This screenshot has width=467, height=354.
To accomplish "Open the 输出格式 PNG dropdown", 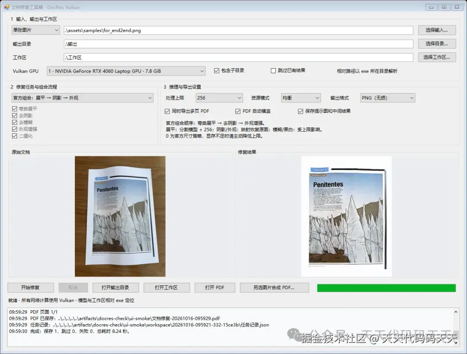I will (x=387, y=98).
